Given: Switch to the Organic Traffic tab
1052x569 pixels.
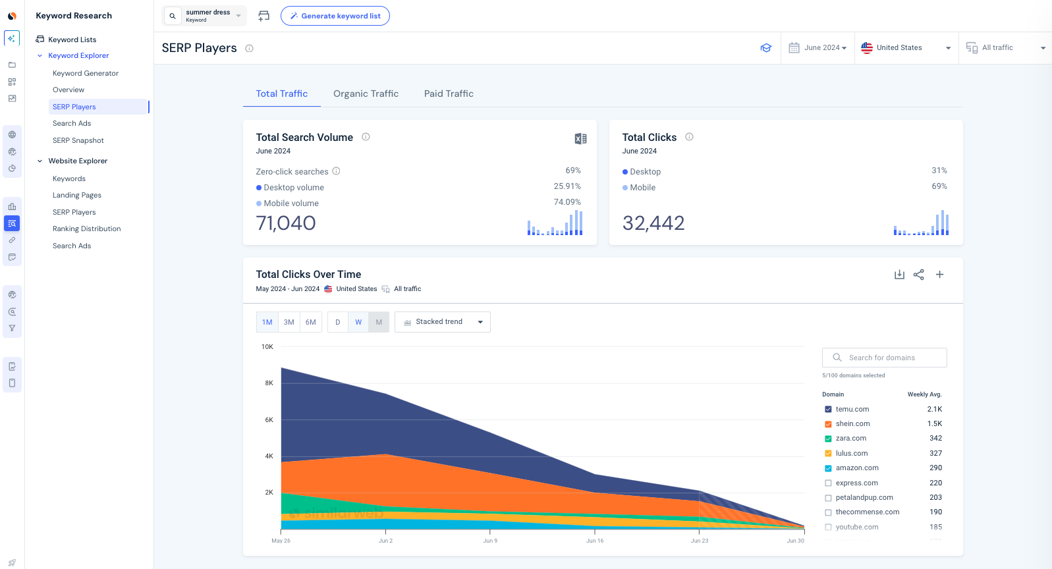Looking at the screenshot, I should pos(366,94).
